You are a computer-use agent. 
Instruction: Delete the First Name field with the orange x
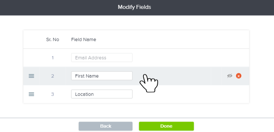point(239,76)
